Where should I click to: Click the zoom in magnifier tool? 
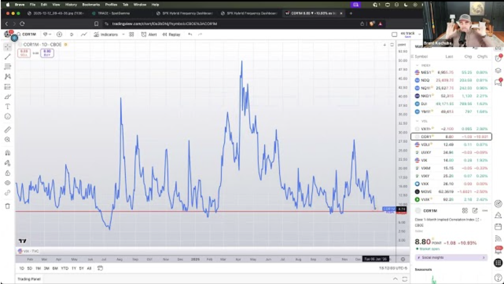pyautogui.click(x=7, y=140)
